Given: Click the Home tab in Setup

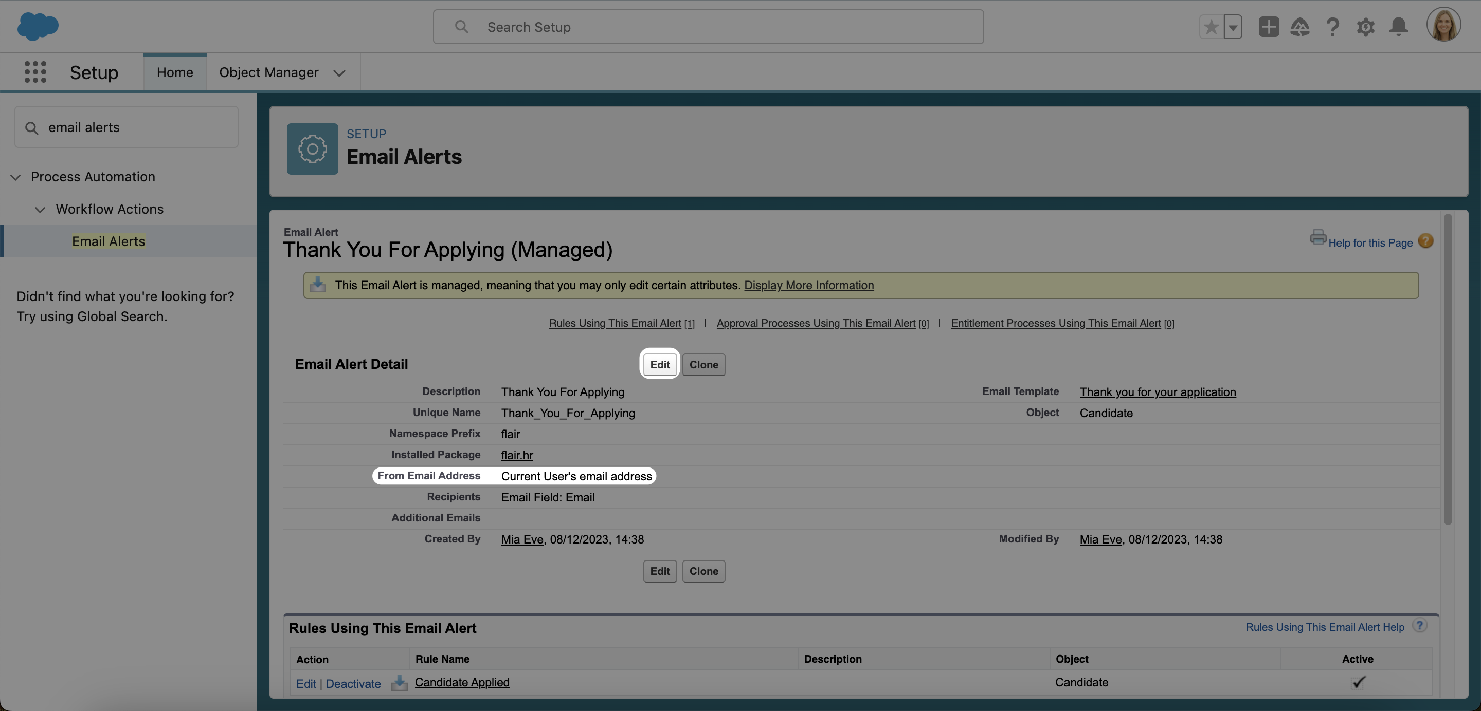Looking at the screenshot, I should coord(175,72).
